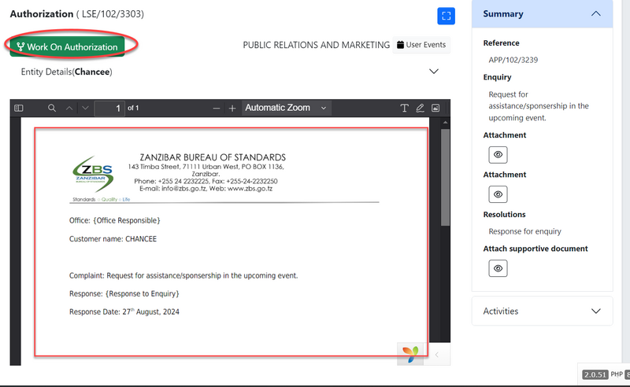Viewport: 630px width, 387px height.
Task: Select the PDF draw tool
Action: pyautogui.click(x=421, y=108)
